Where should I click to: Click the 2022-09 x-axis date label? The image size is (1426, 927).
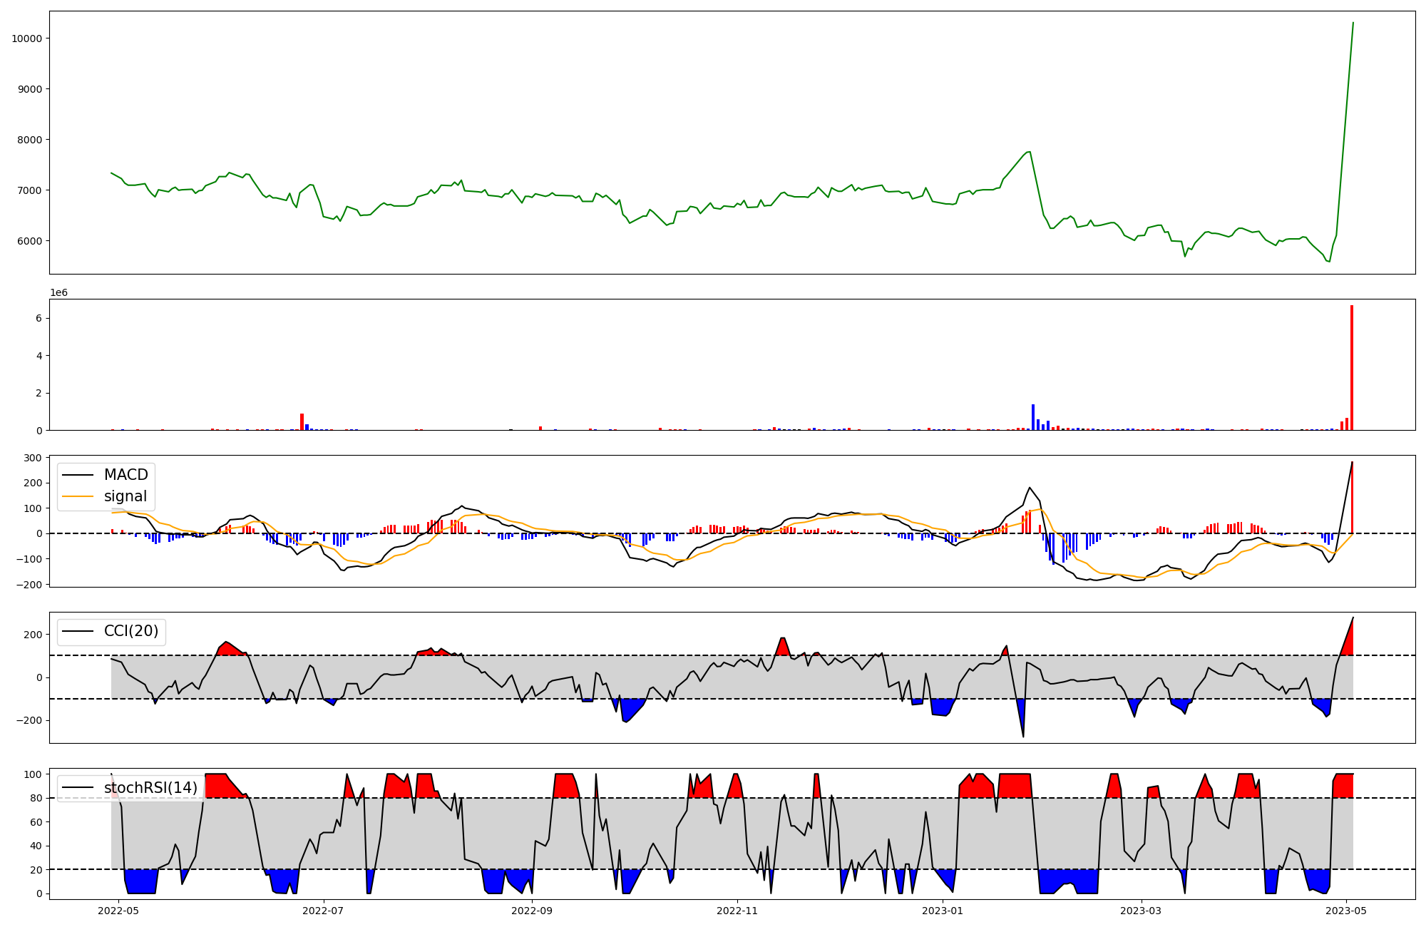click(x=532, y=911)
